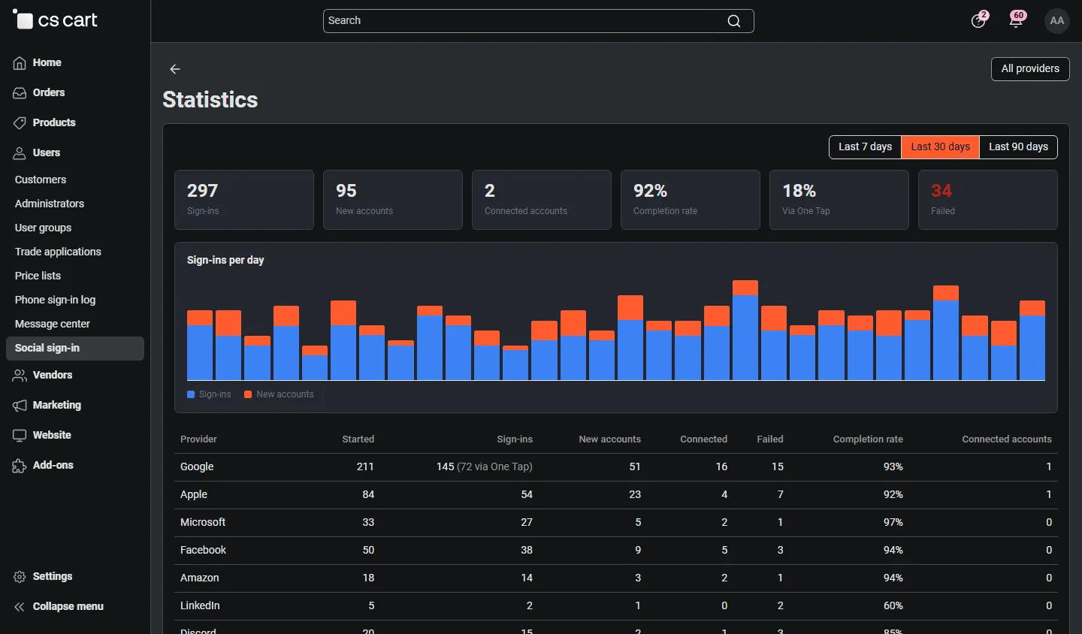This screenshot has height=634, width=1082.
Task: Click the Marketing megaphone icon
Action: 20,406
